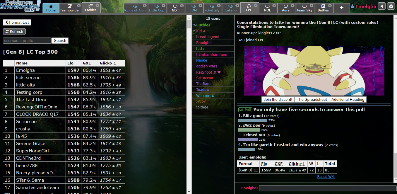Open options gear icon
Image resolution: width=397 pixels, height=194 pixels.
[391, 6]
